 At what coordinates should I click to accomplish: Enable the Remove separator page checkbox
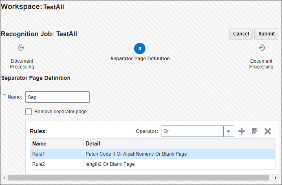tap(29, 112)
